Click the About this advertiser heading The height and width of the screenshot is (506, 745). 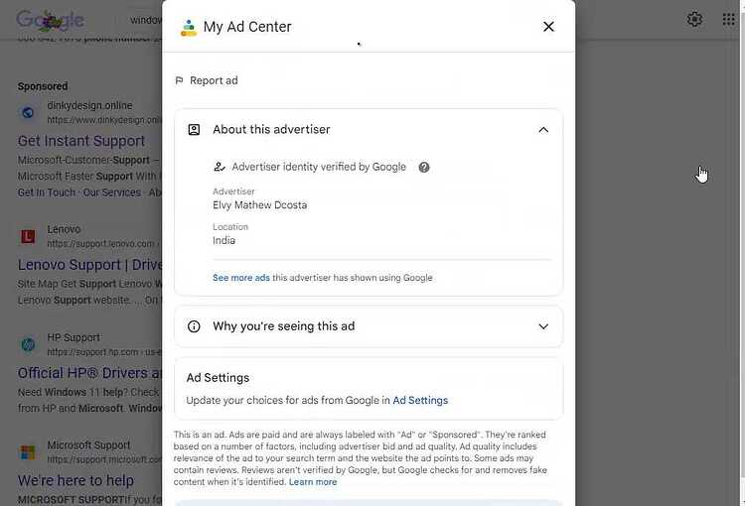(271, 130)
